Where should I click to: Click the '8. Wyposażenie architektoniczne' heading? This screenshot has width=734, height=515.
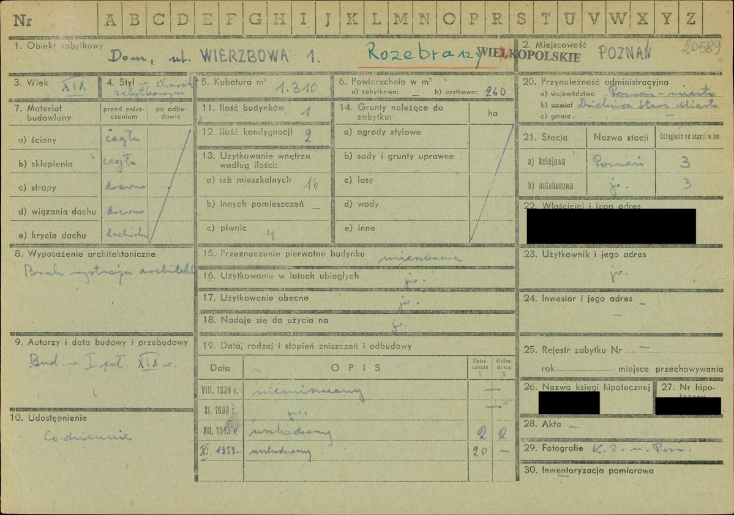point(85,254)
